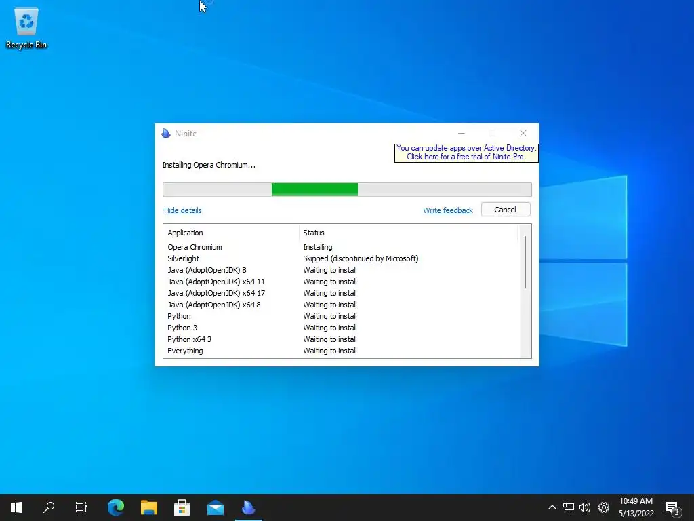Image resolution: width=694 pixels, height=521 pixels.
Task: Close the Ninite window
Action: 523,133
